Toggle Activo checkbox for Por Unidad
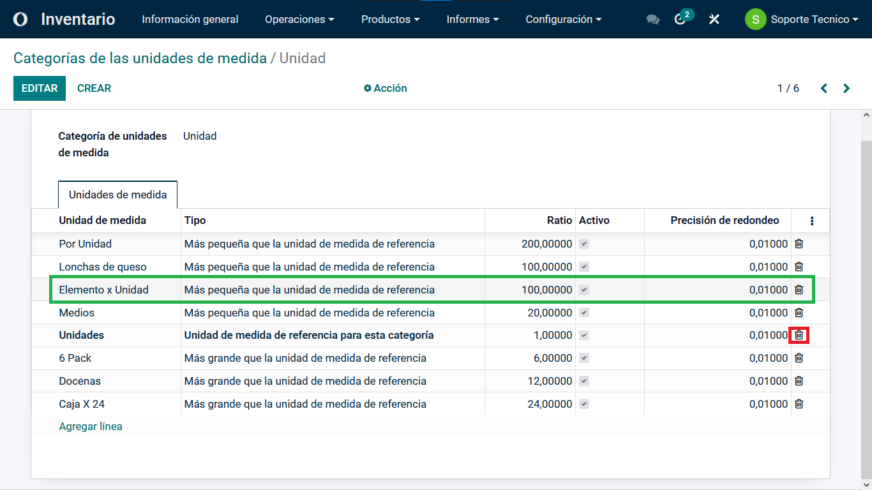The height and width of the screenshot is (490, 872). point(584,244)
